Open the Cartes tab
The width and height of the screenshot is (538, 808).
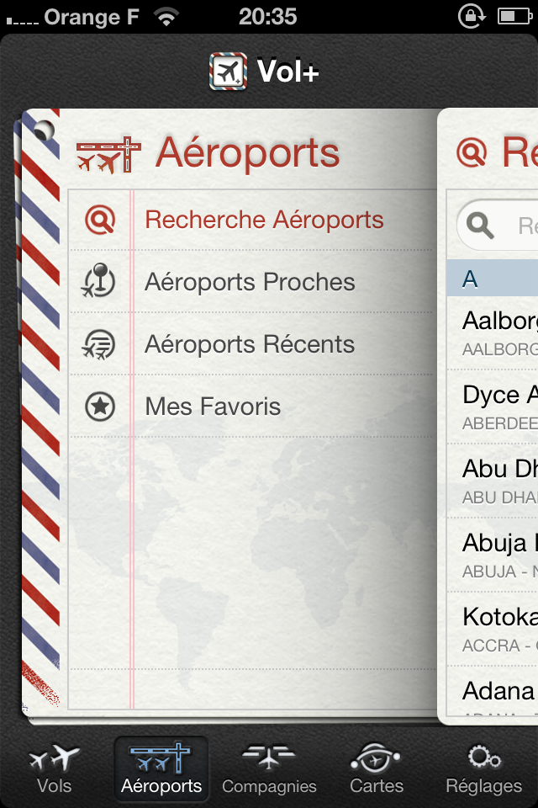[x=377, y=769]
